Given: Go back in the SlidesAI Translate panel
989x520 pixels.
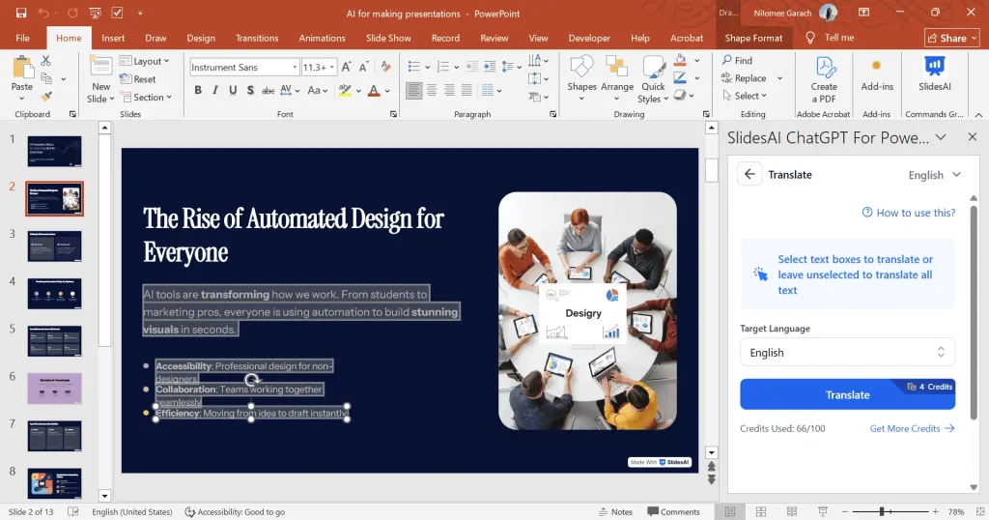Looking at the screenshot, I should (x=749, y=174).
